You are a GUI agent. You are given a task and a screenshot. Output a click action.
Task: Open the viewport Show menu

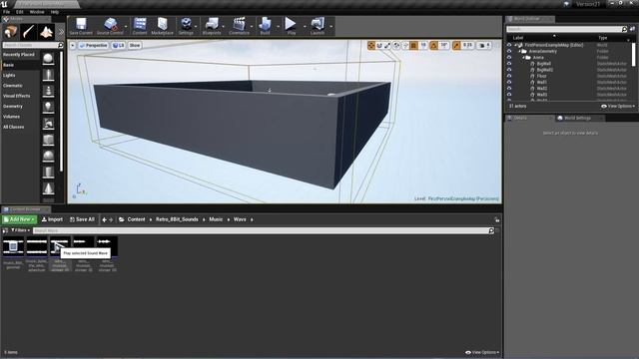click(135, 46)
